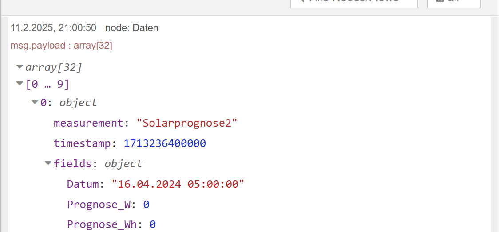This screenshot has width=499, height=232.
Task: Click the Prognose_W value 0
Action: click(x=146, y=205)
